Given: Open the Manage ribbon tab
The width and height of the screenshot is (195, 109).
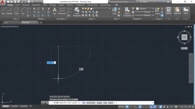Looking at the screenshot, I should 53,5.
